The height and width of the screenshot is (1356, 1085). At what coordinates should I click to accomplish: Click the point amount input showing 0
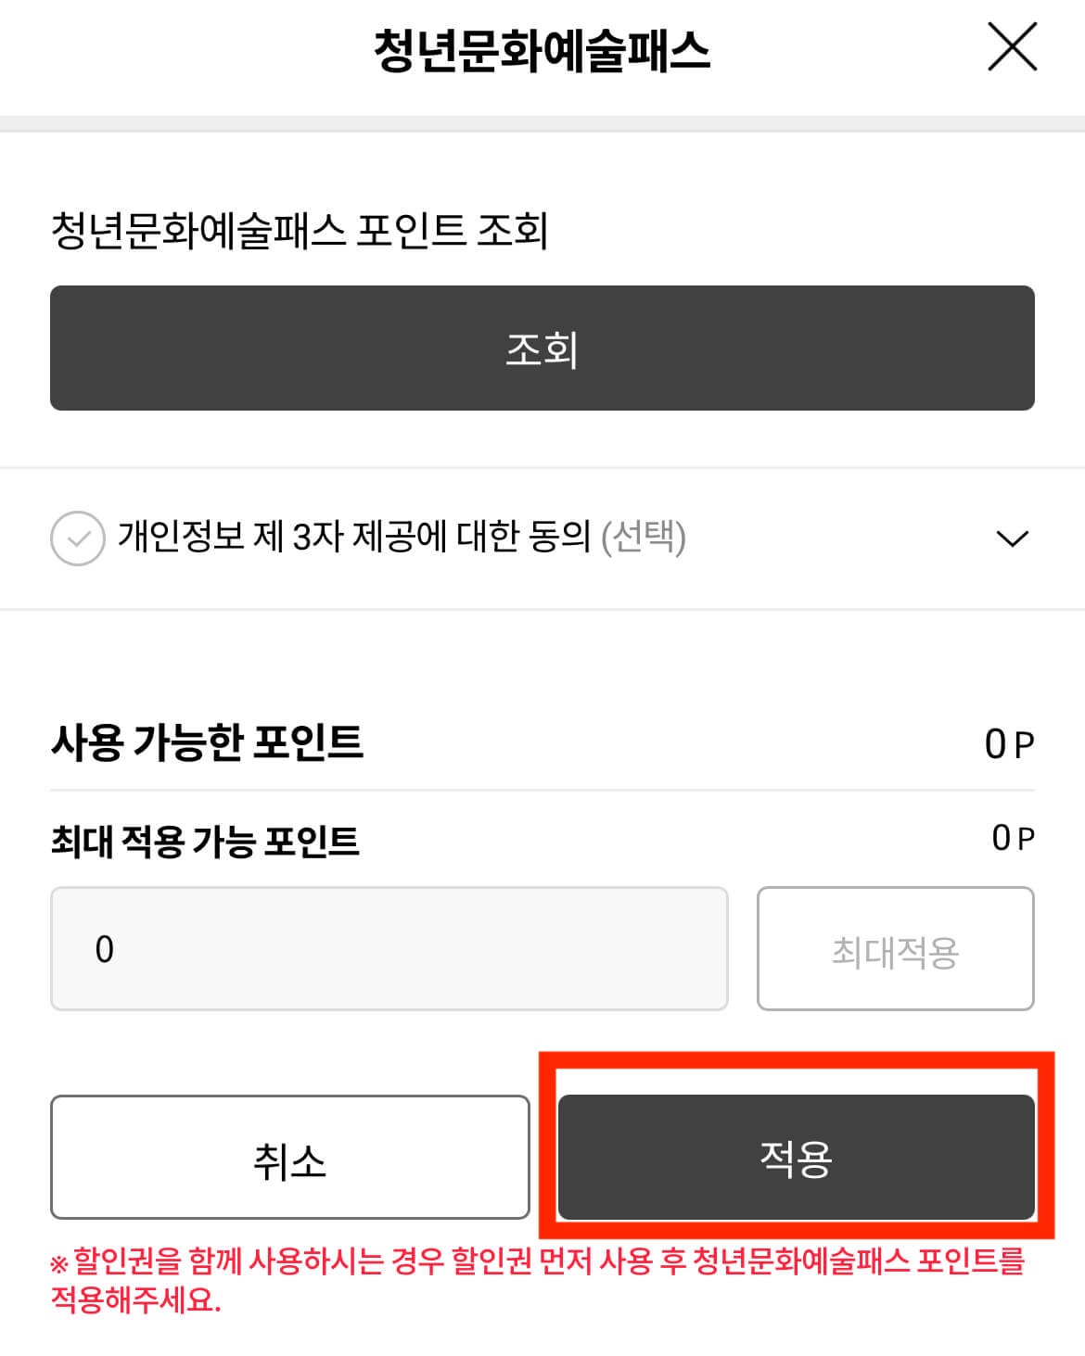click(389, 947)
